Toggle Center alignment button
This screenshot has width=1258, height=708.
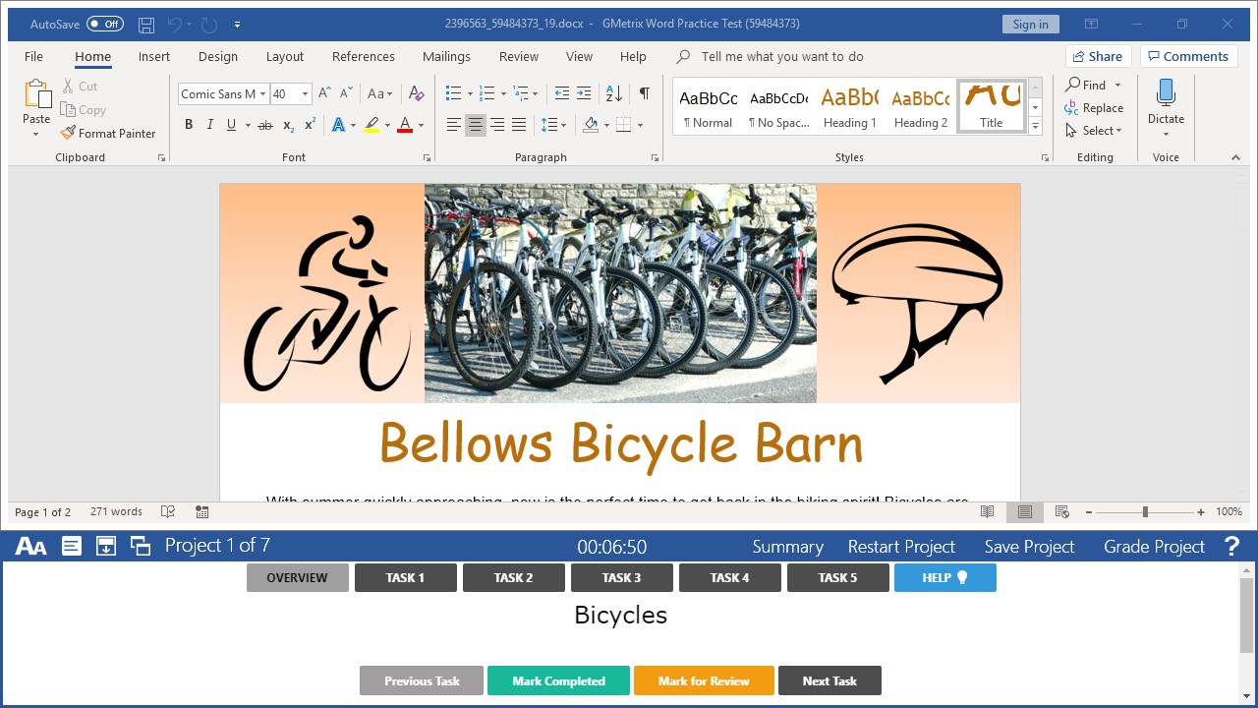click(x=475, y=125)
